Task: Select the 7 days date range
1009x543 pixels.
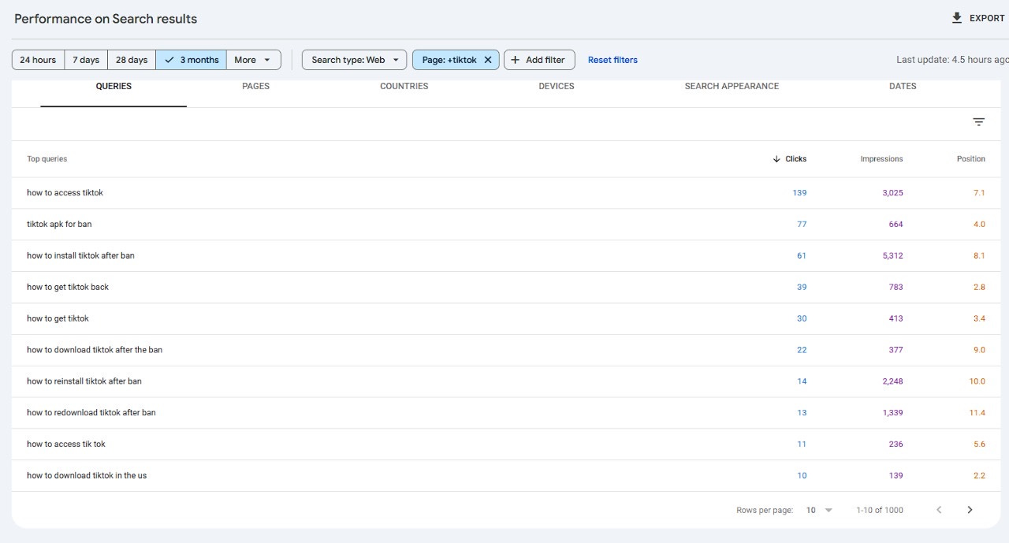Action: coord(86,60)
